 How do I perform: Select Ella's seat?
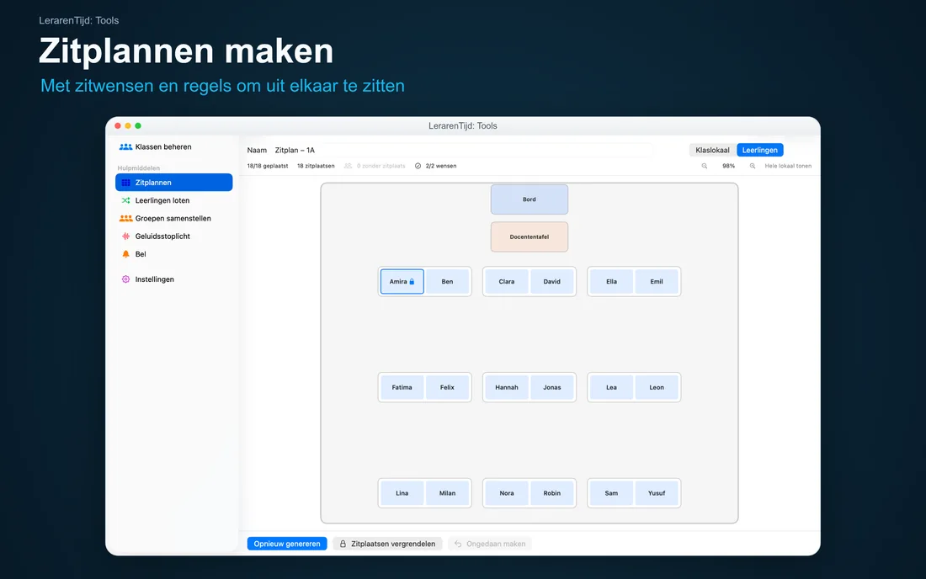pyautogui.click(x=611, y=282)
